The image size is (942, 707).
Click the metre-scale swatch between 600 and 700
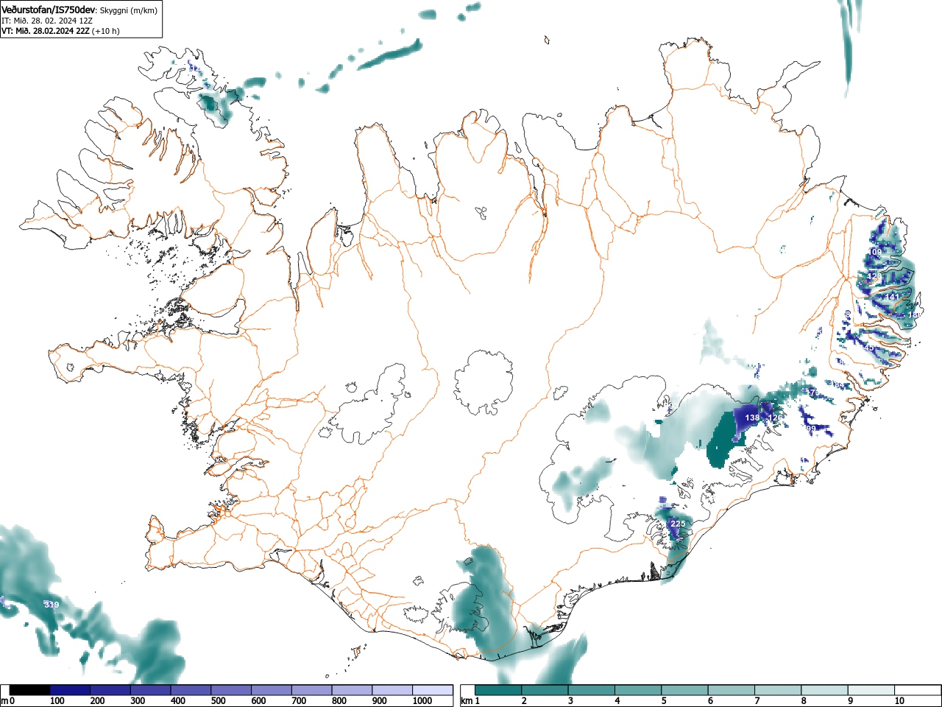coord(272,690)
